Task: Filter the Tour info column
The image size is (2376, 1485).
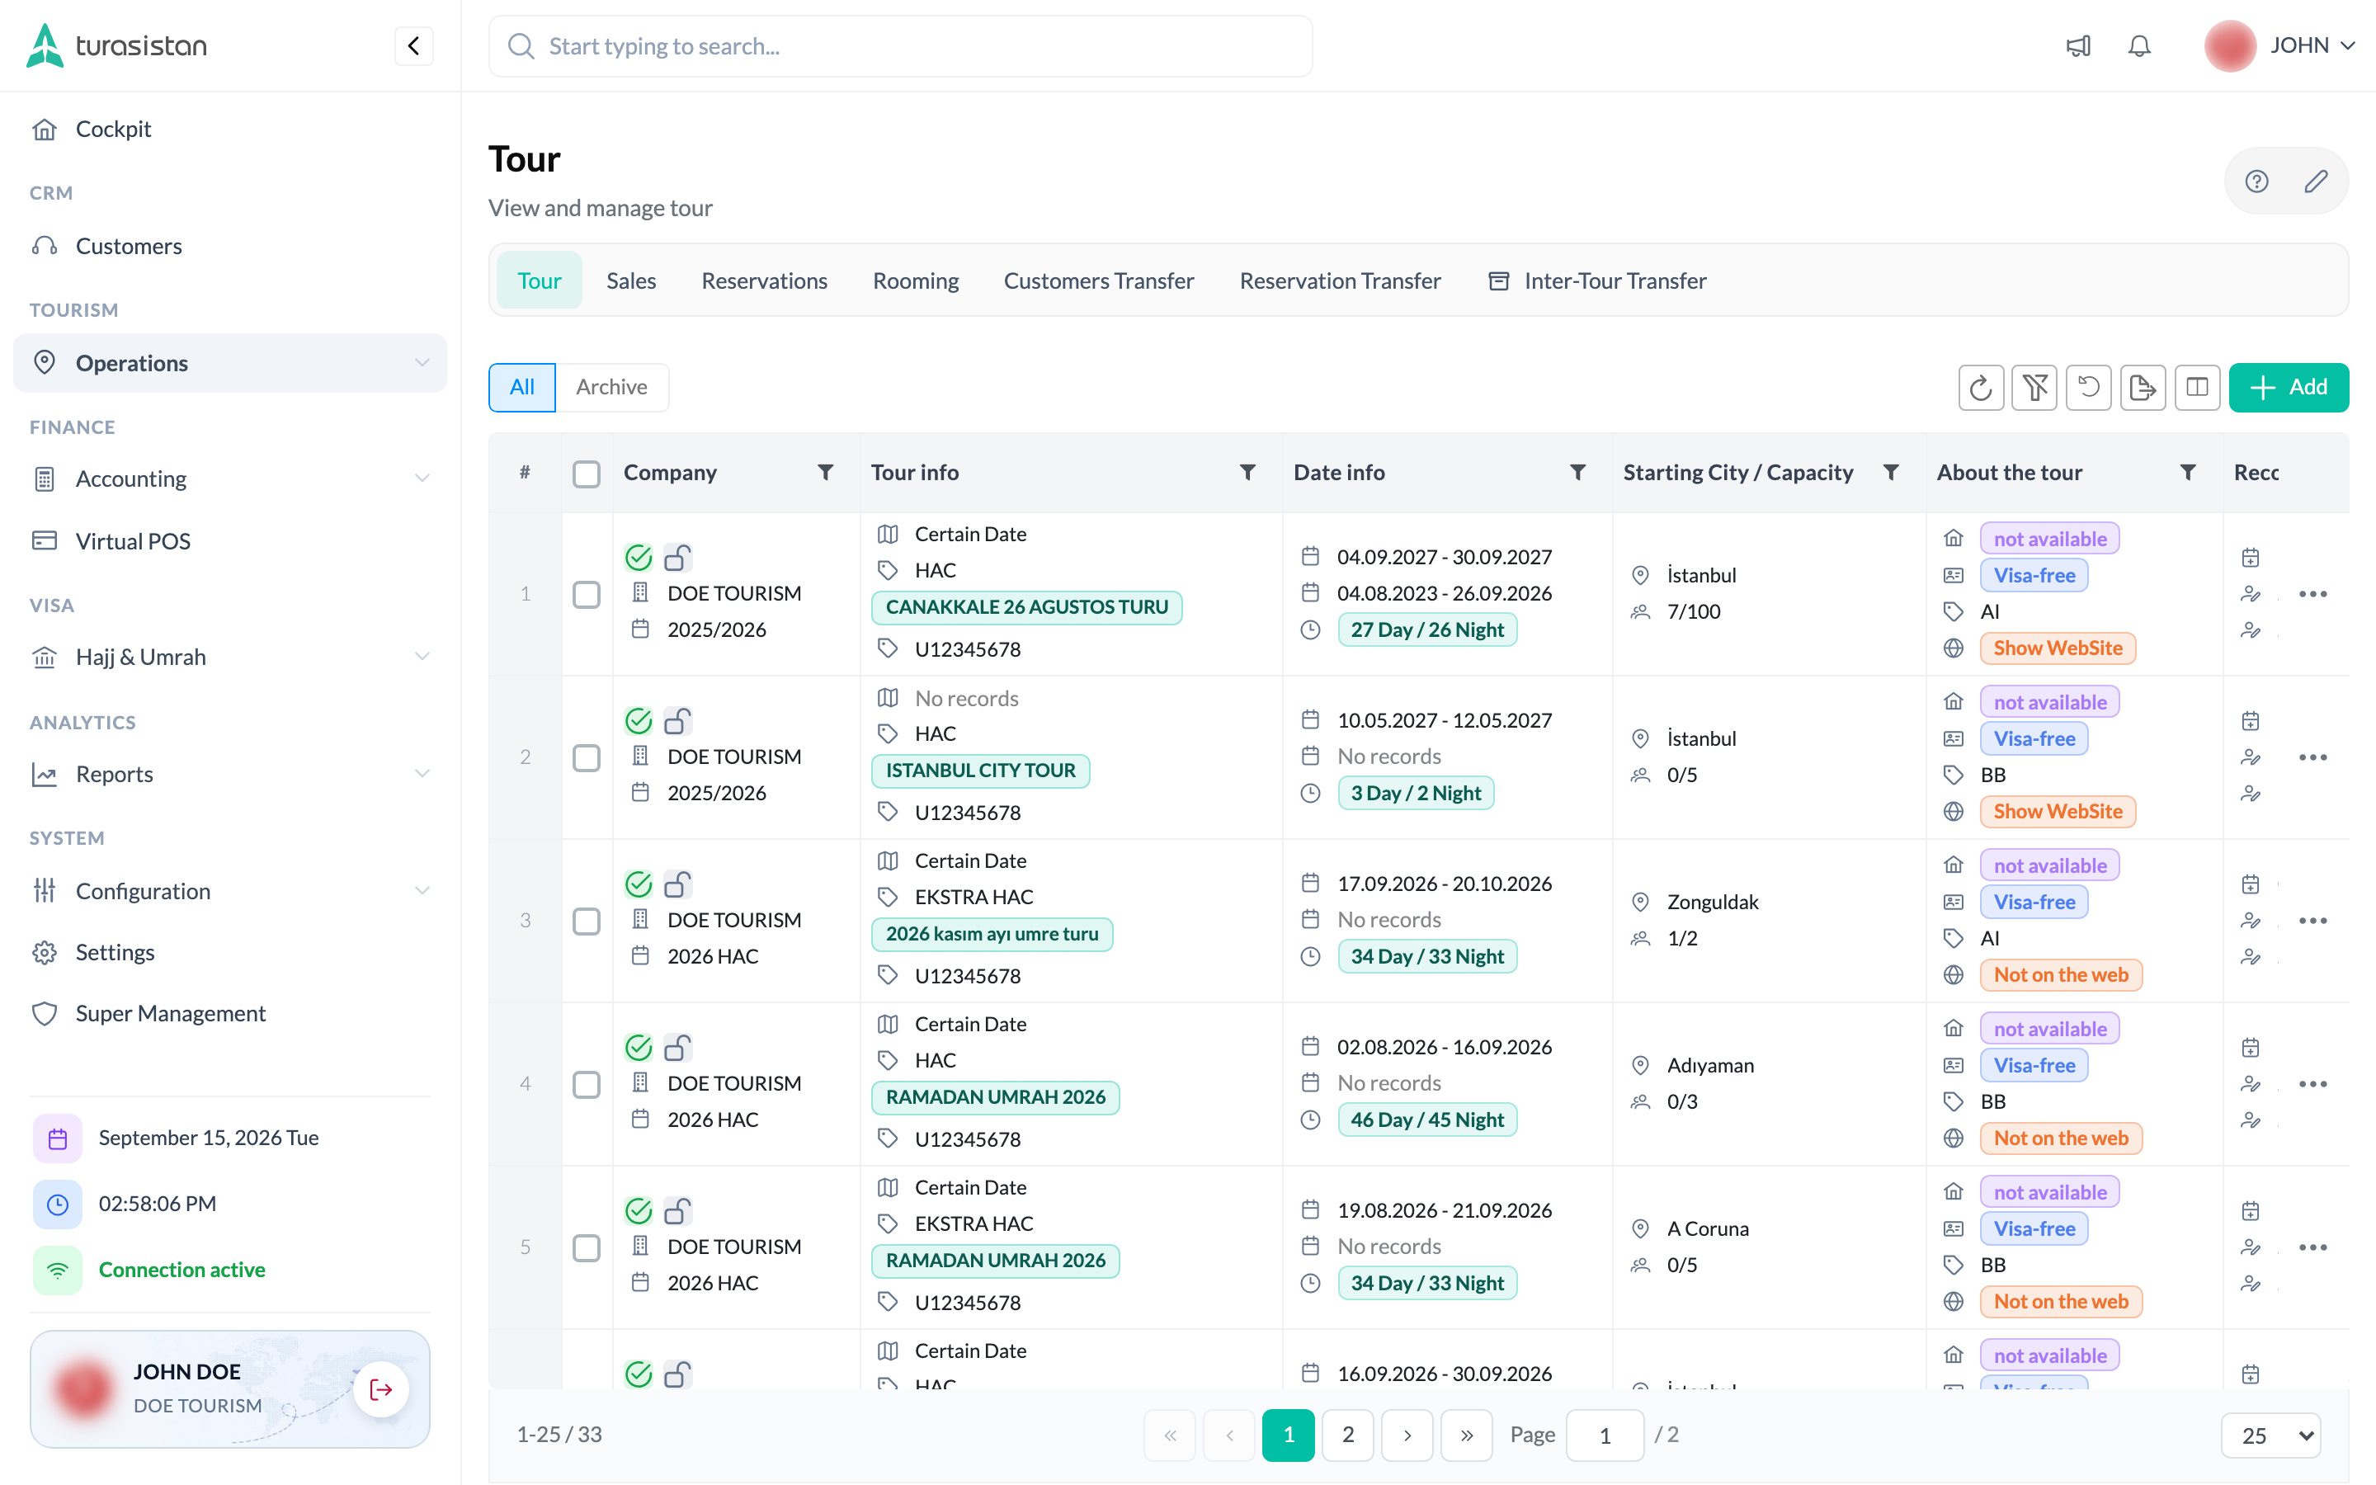Action: pyautogui.click(x=1247, y=473)
